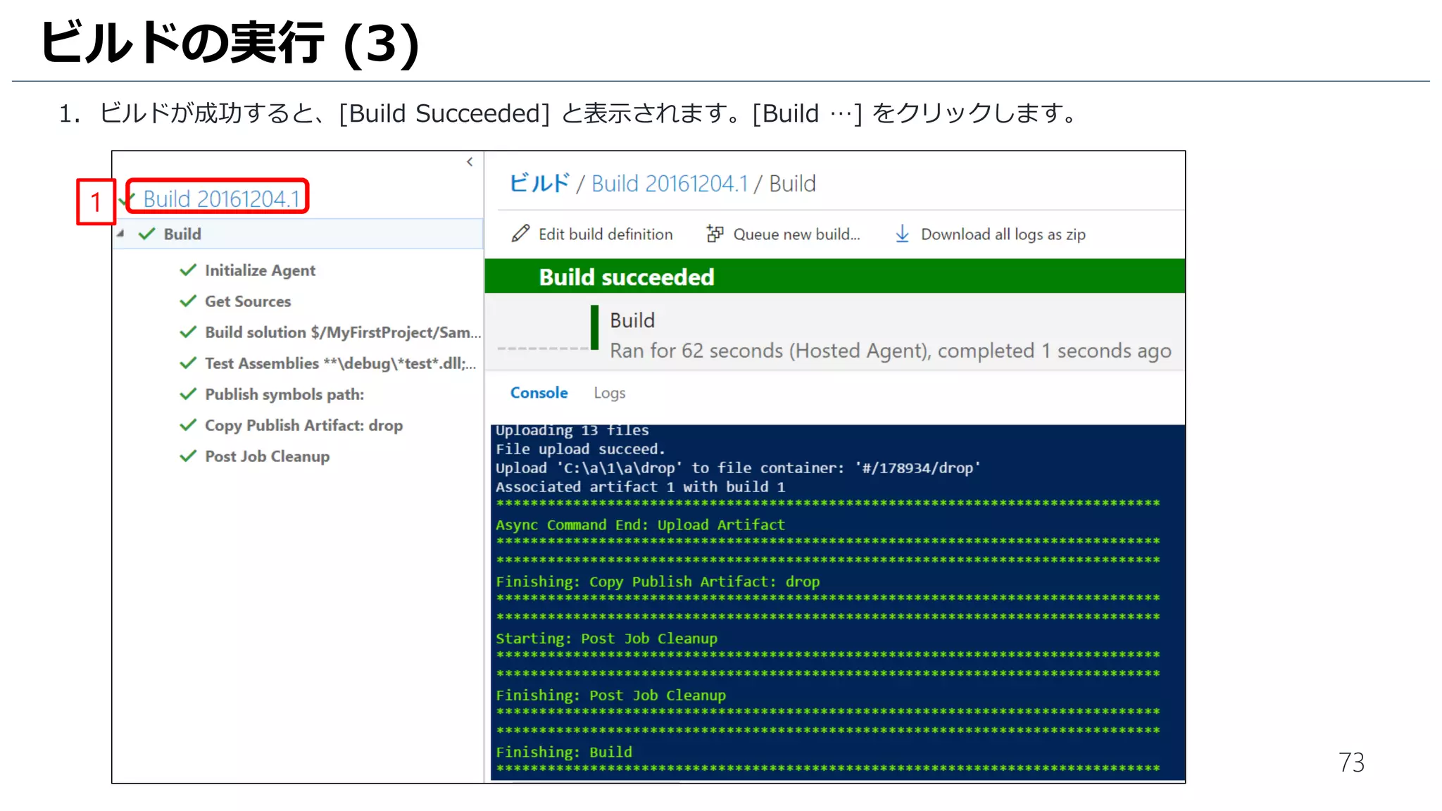Image resolution: width=1442 pixels, height=811 pixels.
Task: Open the Build 20161204.1 link in sidebar
Action: (x=222, y=199)
